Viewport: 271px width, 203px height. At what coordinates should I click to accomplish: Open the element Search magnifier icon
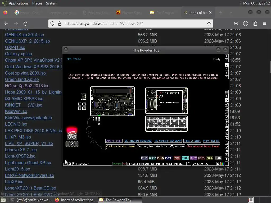pos(227,159)
